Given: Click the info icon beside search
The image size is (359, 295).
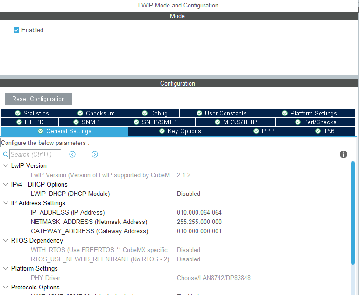Looking at the screenshot, I should (344, 154).
